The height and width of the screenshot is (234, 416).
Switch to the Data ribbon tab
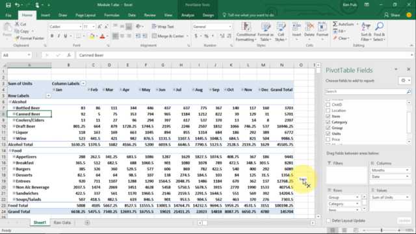click(131, 15)
